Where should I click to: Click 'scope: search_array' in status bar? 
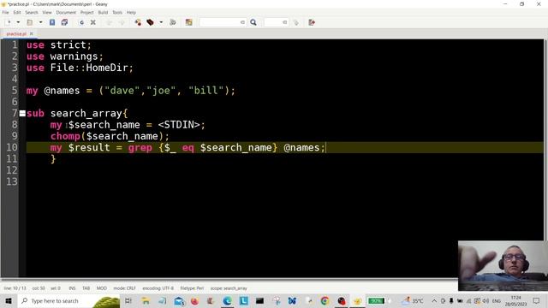click(x=229, y=288)
